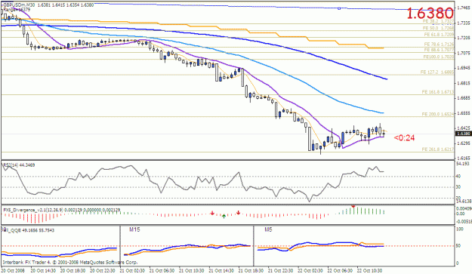This screenshot has width=472, height=274.
Task: Click the 22 Oct 10:30 time label
Action: pyautogui.click(x=369, y=271)
